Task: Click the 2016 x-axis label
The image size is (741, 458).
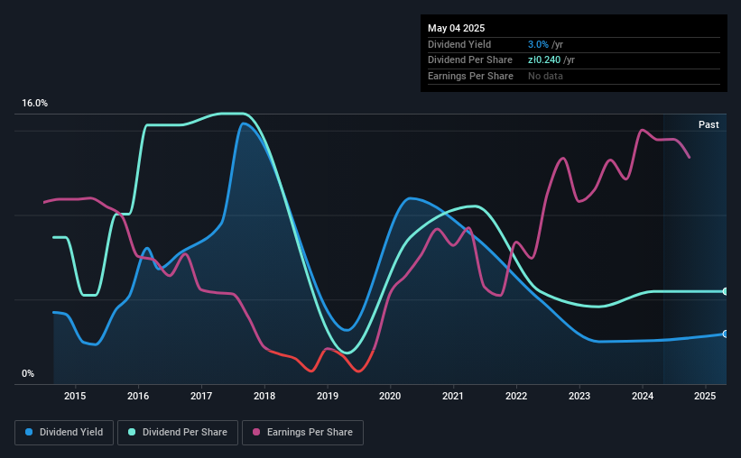Action: [138, 396]
